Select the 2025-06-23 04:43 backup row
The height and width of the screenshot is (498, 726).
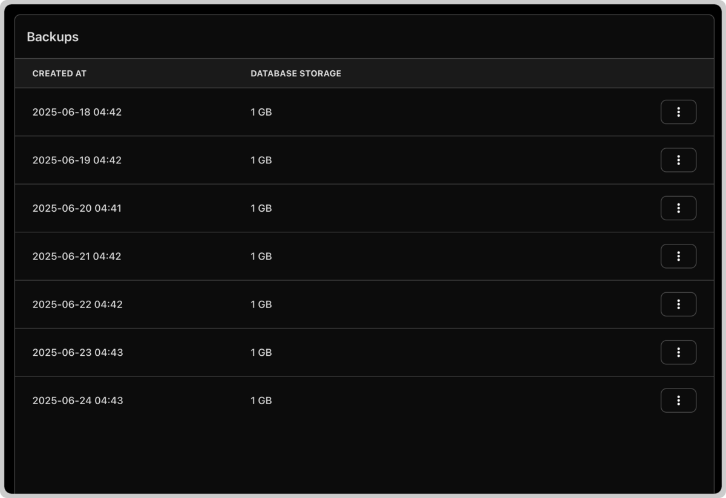click(364, 352)
